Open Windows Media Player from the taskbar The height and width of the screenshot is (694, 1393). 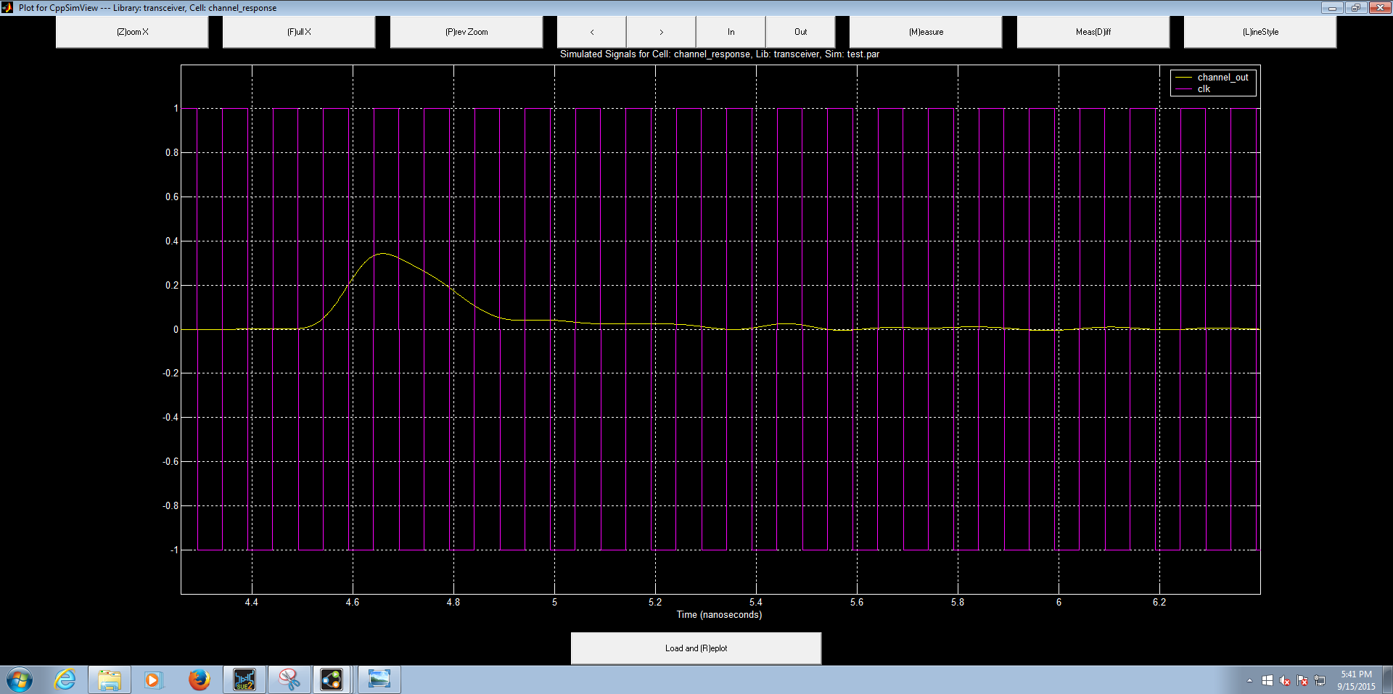[x=155, y=679]
